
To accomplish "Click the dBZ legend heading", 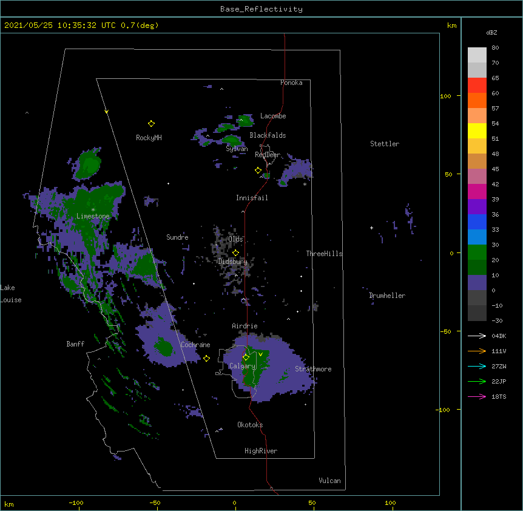I will [491, 32].
